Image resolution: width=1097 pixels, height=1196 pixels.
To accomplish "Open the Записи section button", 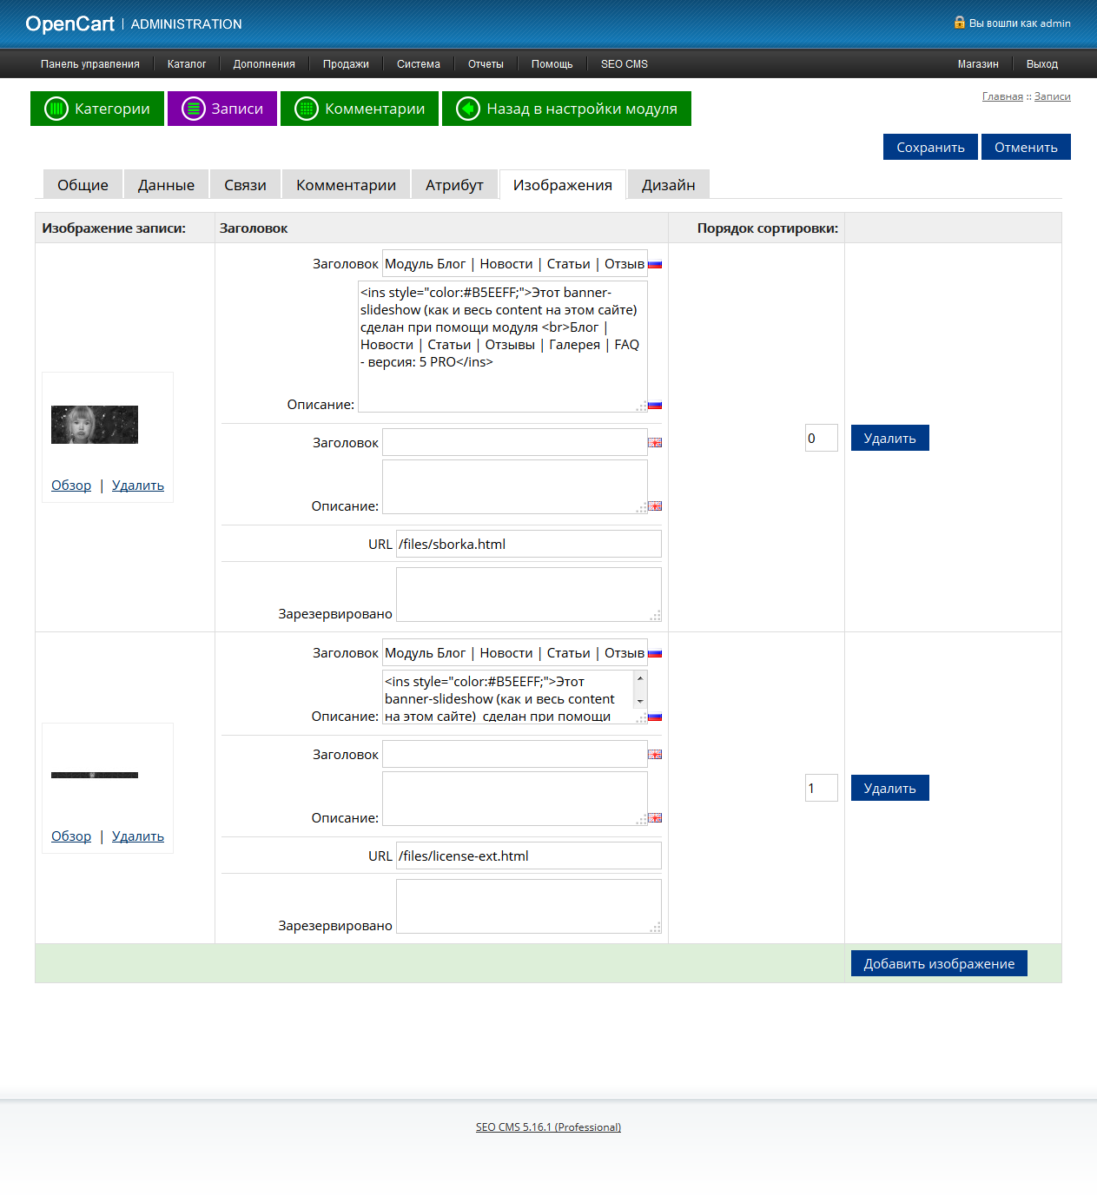I will [x=222, y=109].
